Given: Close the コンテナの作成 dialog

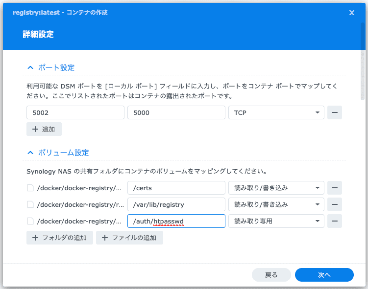Looking at the screenshot, I should (x=351, y=13).
